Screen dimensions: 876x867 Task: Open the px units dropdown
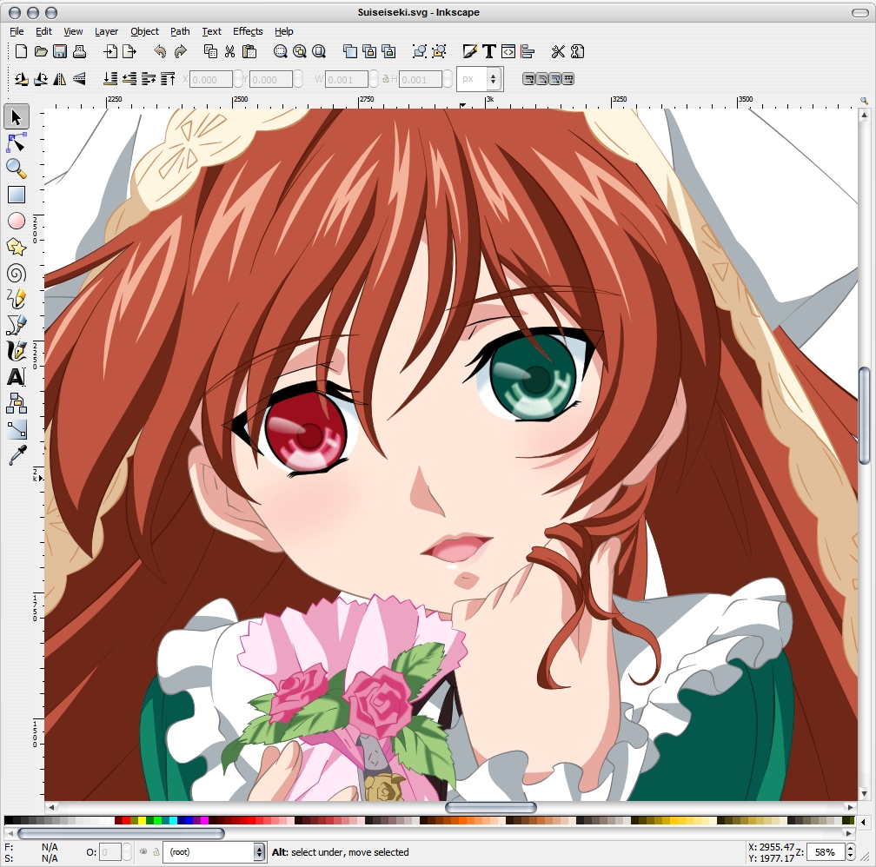coord(480,79)
